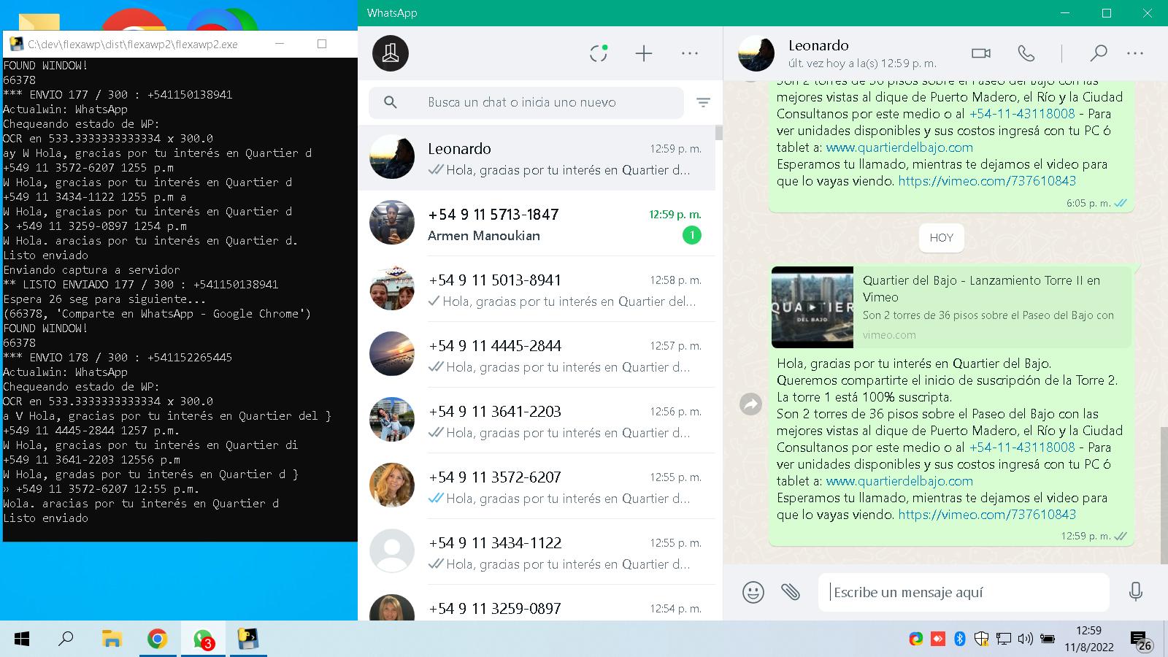Open clock showing 12:59 11/8/2022
This screenshot has width=1168, height=657.
click(1088, 639)
